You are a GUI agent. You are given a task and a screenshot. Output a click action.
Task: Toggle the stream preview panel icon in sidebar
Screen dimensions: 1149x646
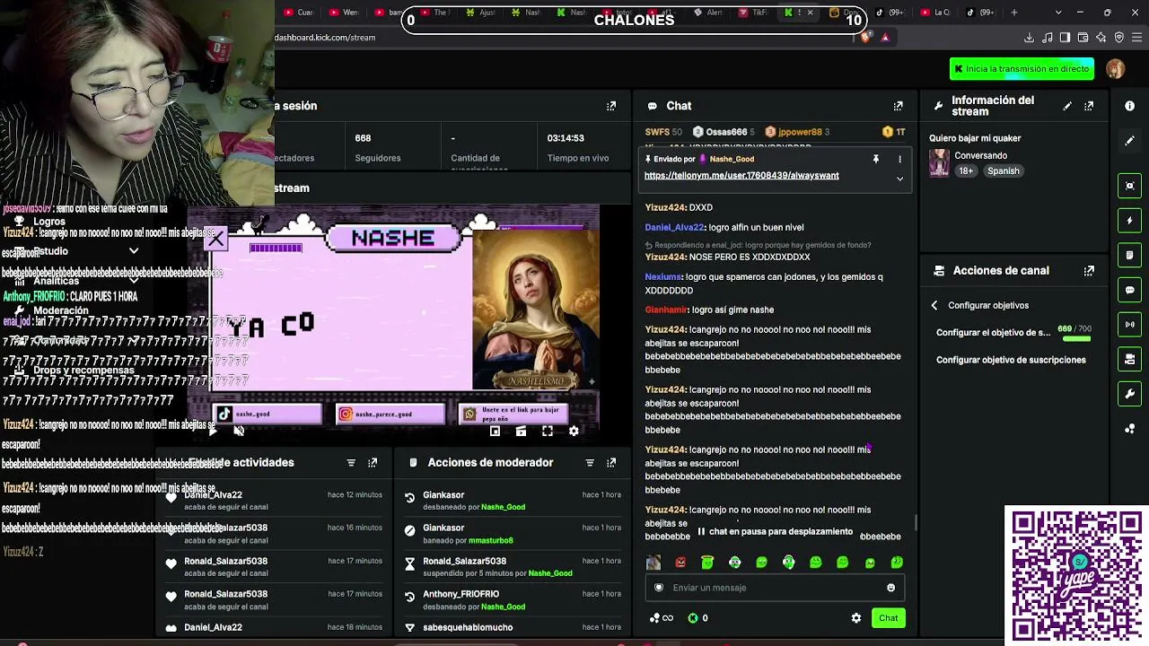coord(1130,186)
